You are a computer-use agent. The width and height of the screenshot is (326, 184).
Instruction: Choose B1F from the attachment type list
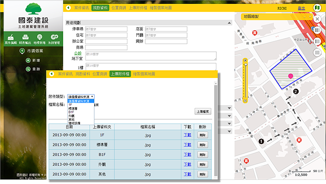click(81, 112)
